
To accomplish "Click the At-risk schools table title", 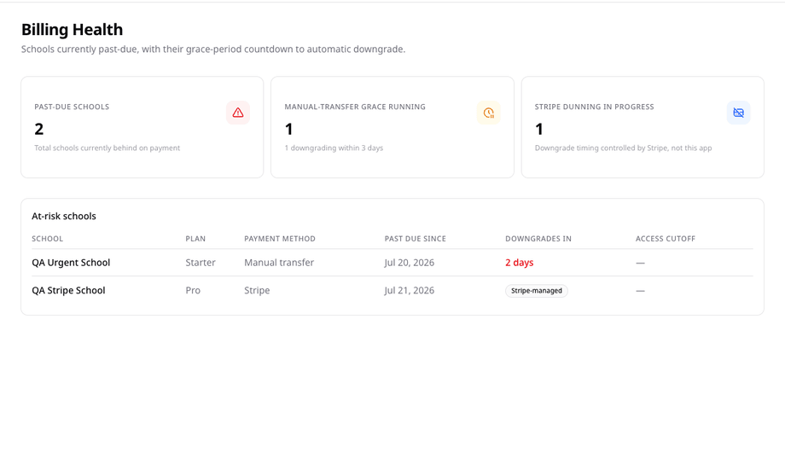I will [64, 217].
